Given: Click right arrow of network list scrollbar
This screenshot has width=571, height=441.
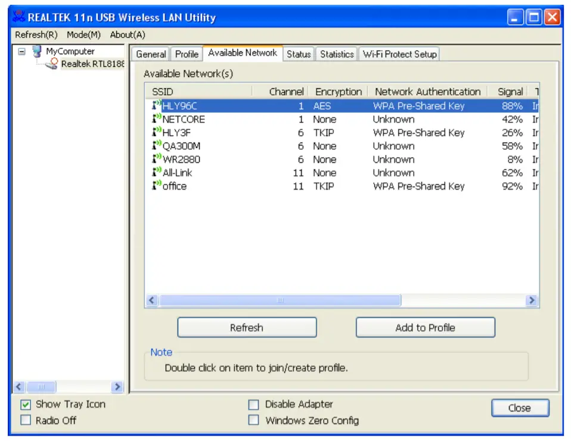Looking at the screenshot, I should pos(532,301).
